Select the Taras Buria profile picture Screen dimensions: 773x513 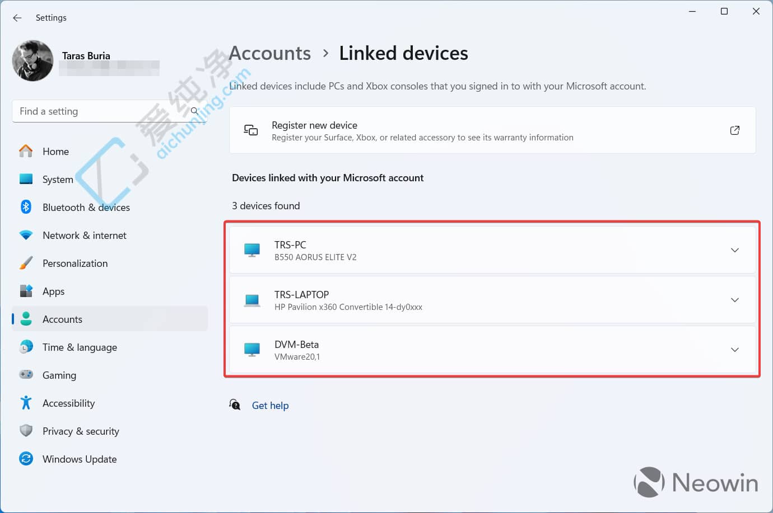click(32, 60)
